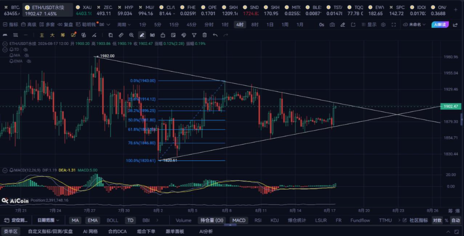The height and width of the screenshot is (236, 464).
Task: Toggle visibility eye for EMA indicator
Action: (x=29, y=61)
